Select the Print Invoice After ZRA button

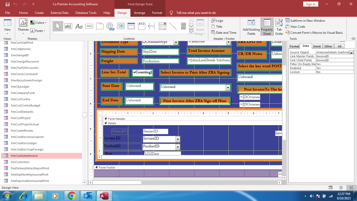(x=195, y=101)
